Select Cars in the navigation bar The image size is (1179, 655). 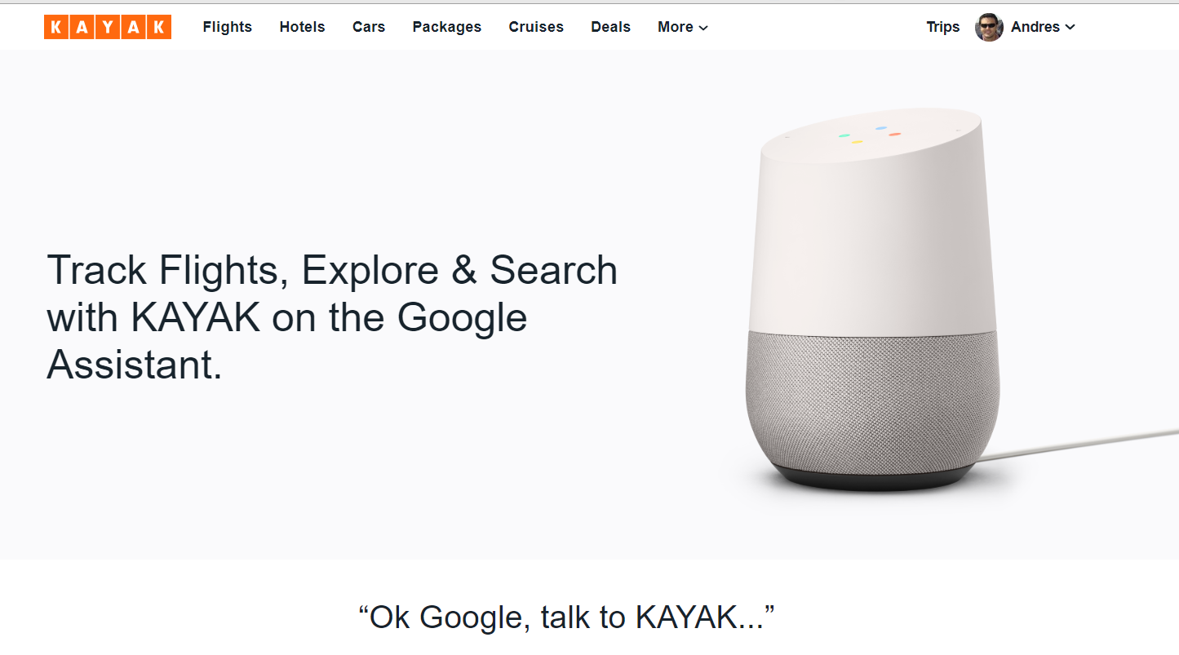click(369, 27)
